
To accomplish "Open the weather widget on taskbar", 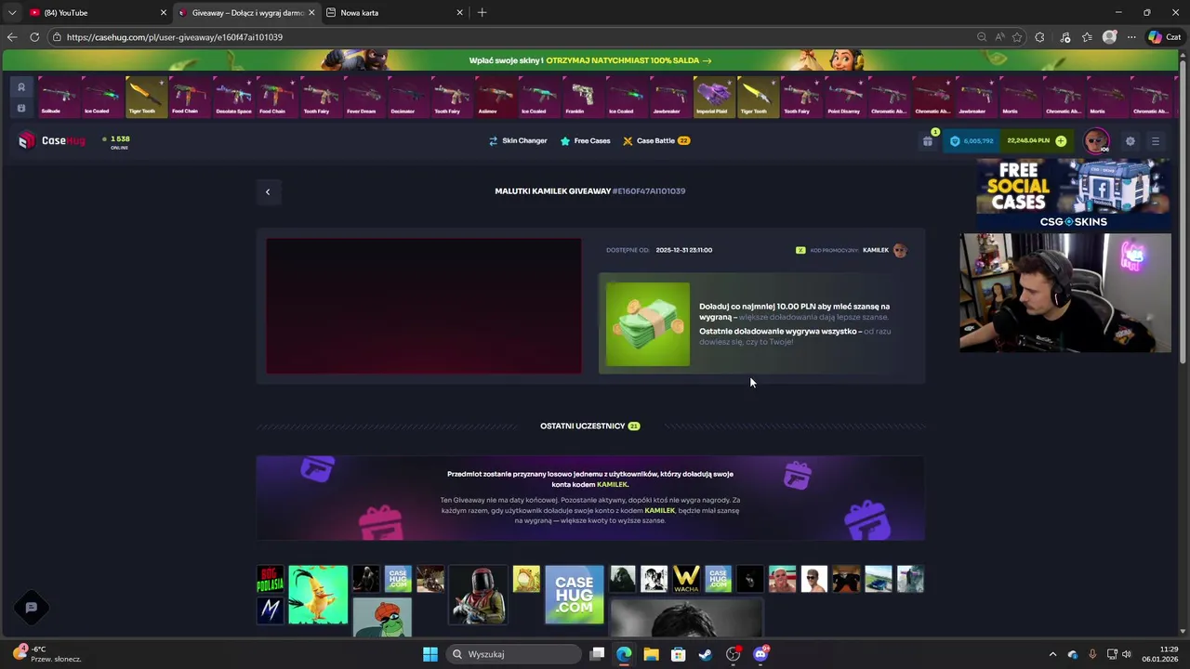I will 48,654.
